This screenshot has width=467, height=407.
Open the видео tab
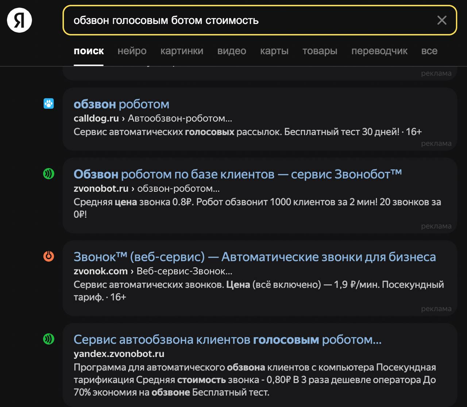coord(232,51)
